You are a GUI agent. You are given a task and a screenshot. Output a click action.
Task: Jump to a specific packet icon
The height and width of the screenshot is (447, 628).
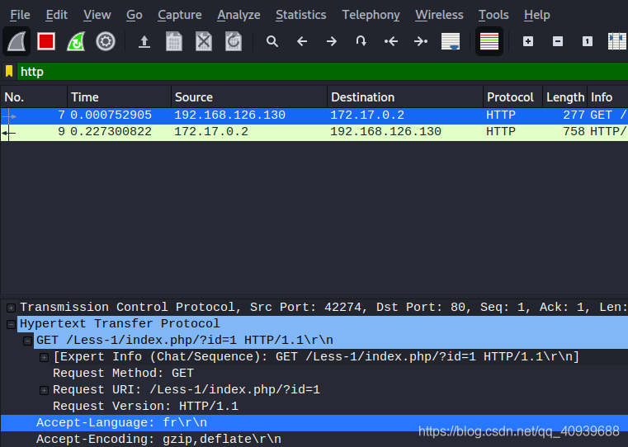point(361,41)
